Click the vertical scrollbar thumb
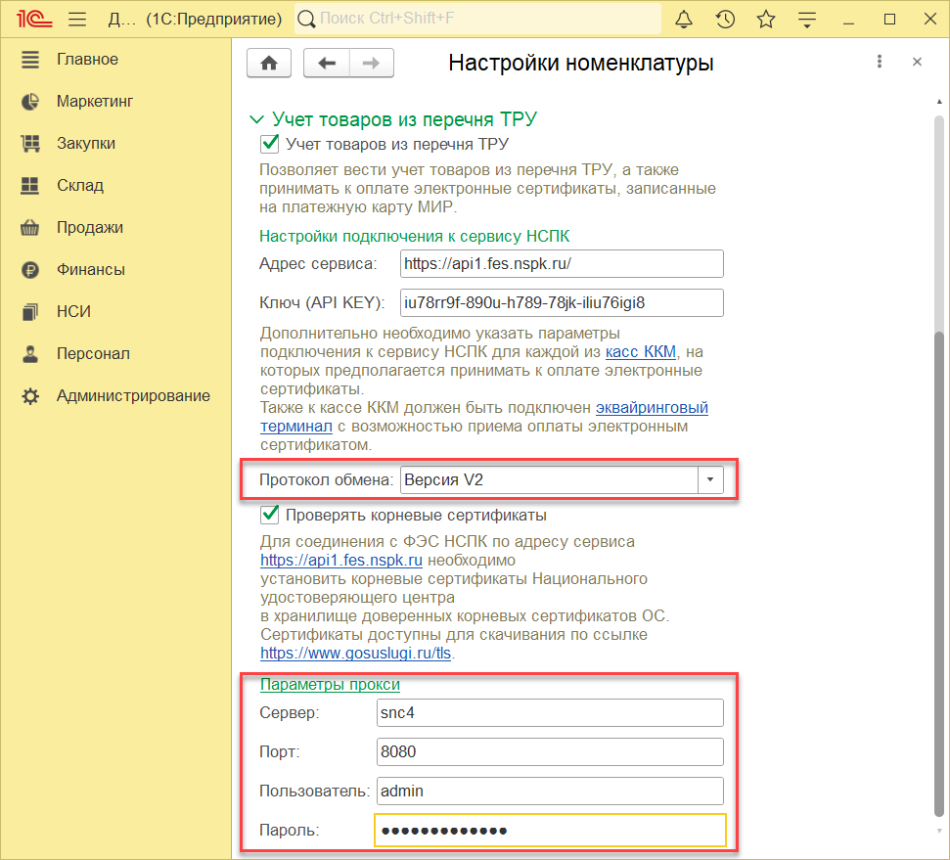The image size is (950, 860). (x=939, y=567)
